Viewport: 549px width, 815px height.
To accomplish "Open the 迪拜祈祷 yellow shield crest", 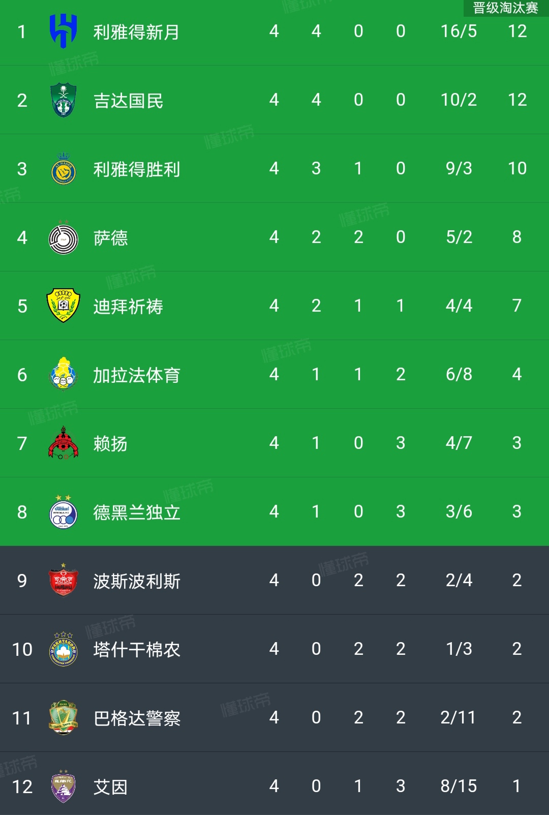I will click(64, 306).
